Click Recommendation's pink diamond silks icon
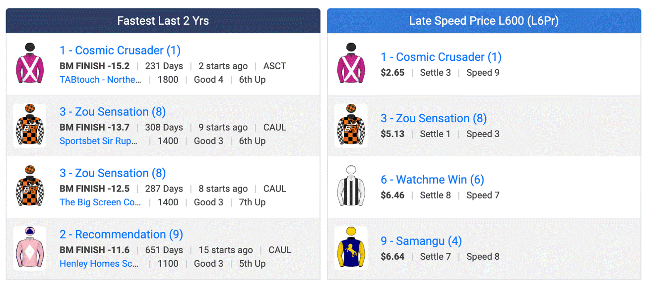The image size is (645, 284). [x=30, y=248]
